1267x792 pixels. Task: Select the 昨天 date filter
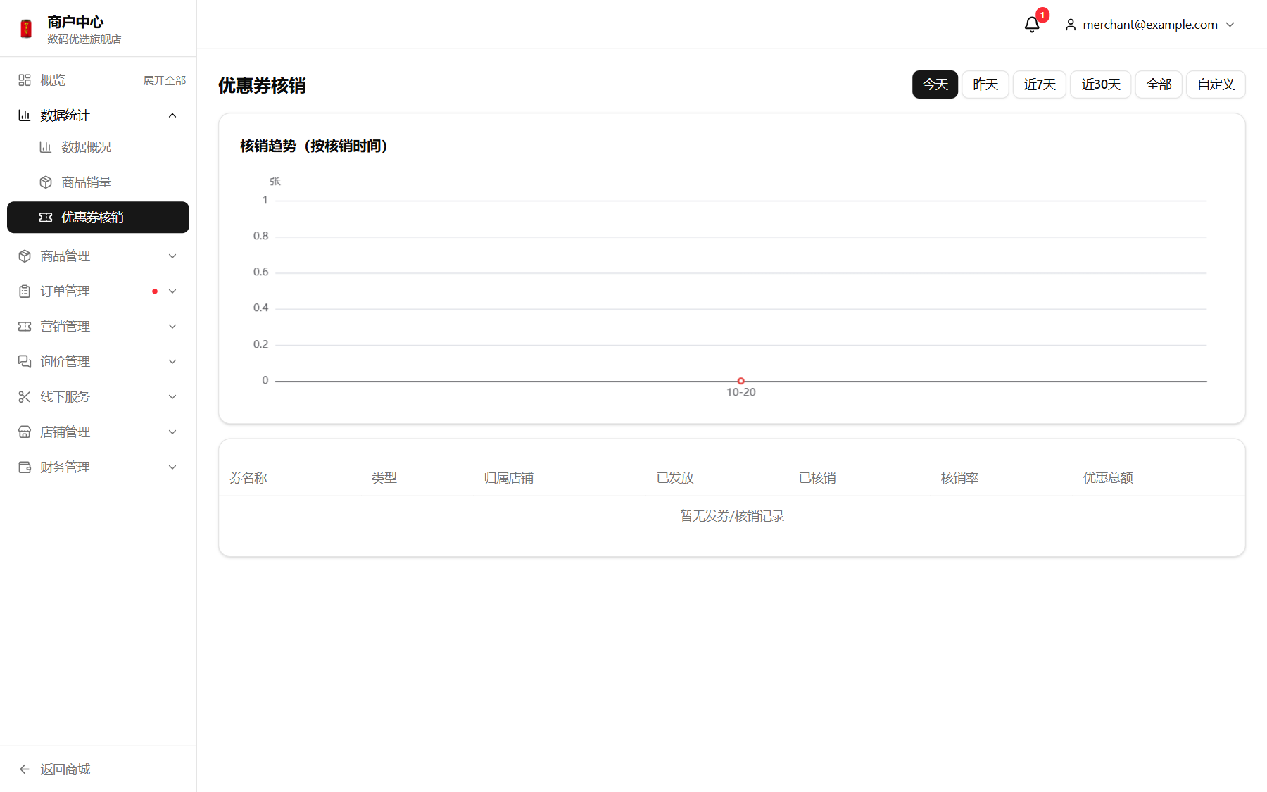pos(985,84)
